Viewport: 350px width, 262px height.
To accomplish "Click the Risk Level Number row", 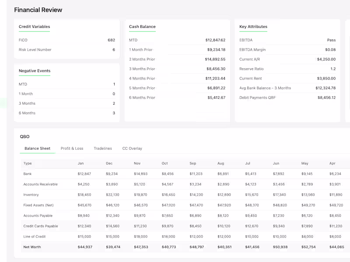I will point(67,50).
